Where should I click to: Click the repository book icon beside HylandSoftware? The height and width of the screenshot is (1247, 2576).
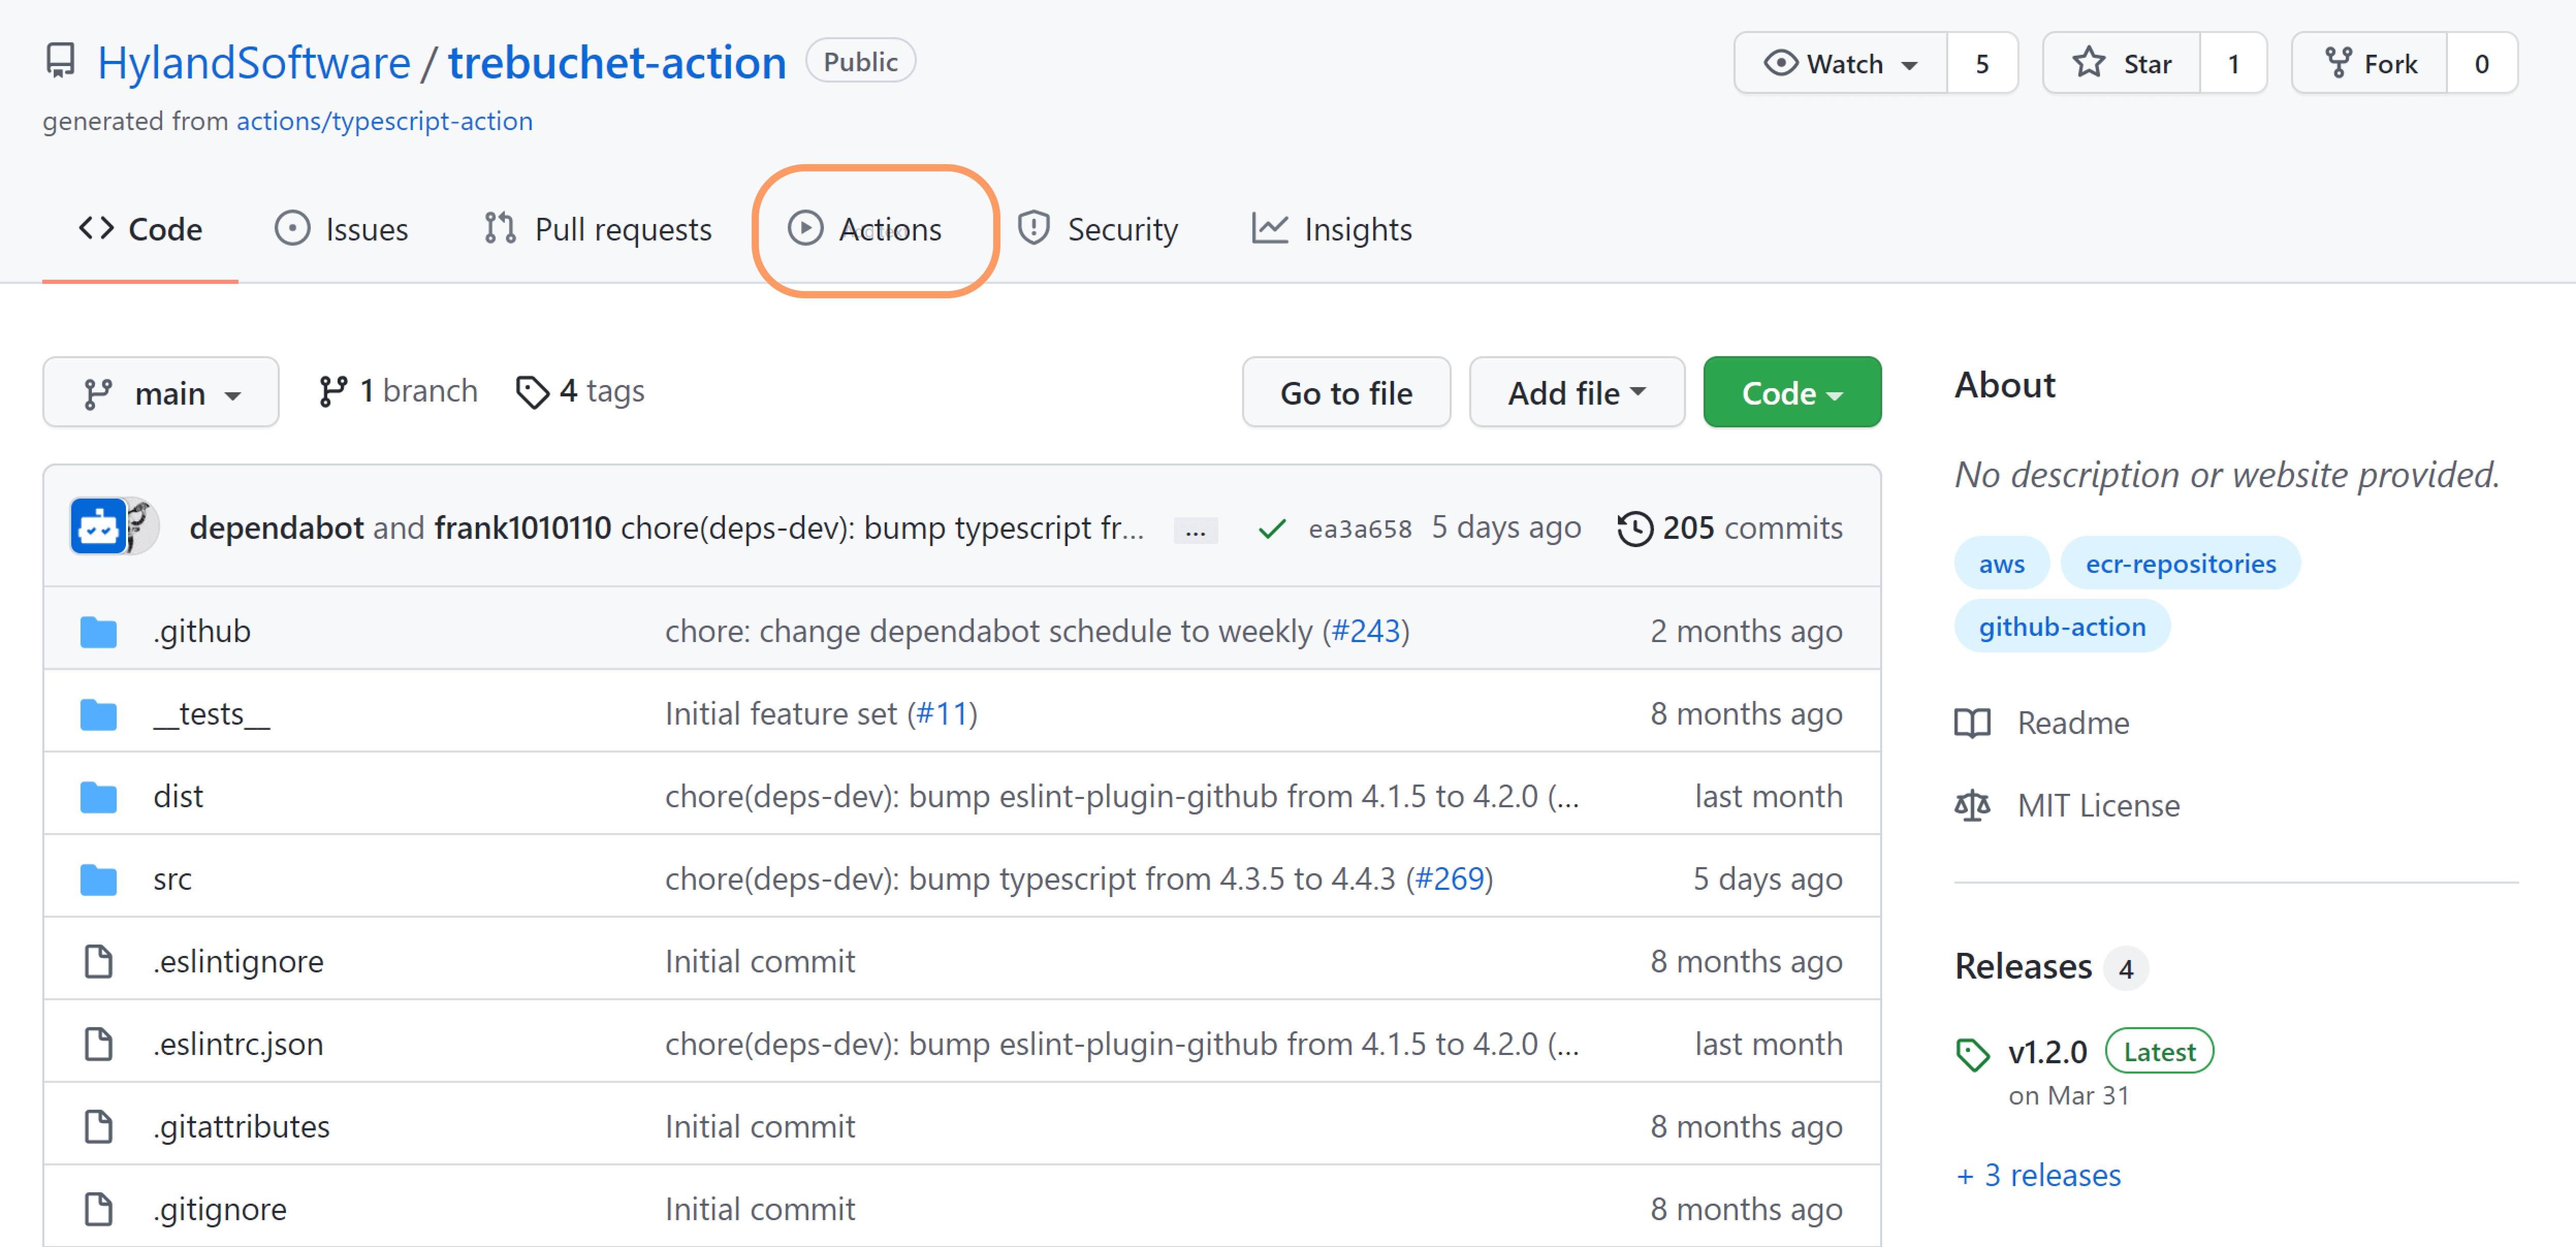point(61,61)
